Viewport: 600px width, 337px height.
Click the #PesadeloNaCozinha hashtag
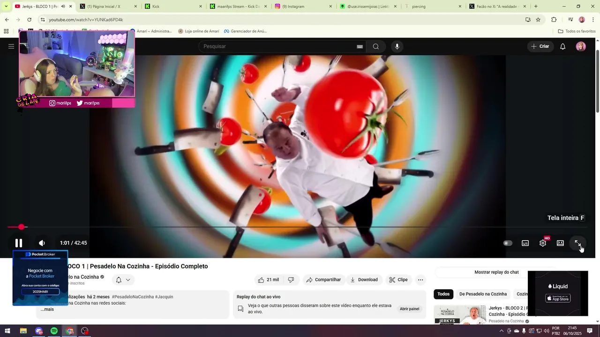click(x=133, y=297)
